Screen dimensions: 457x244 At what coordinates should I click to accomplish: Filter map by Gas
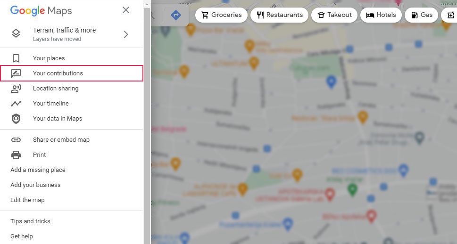click(421, 15)
